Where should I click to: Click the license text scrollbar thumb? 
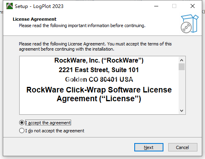tap(181, 67)
